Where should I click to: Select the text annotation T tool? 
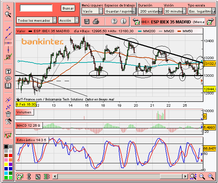(x=8, y=72)
